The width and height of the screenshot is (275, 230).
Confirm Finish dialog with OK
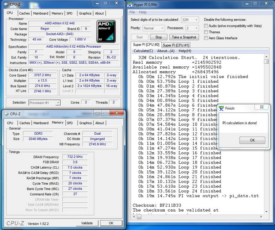pos(252,140)
